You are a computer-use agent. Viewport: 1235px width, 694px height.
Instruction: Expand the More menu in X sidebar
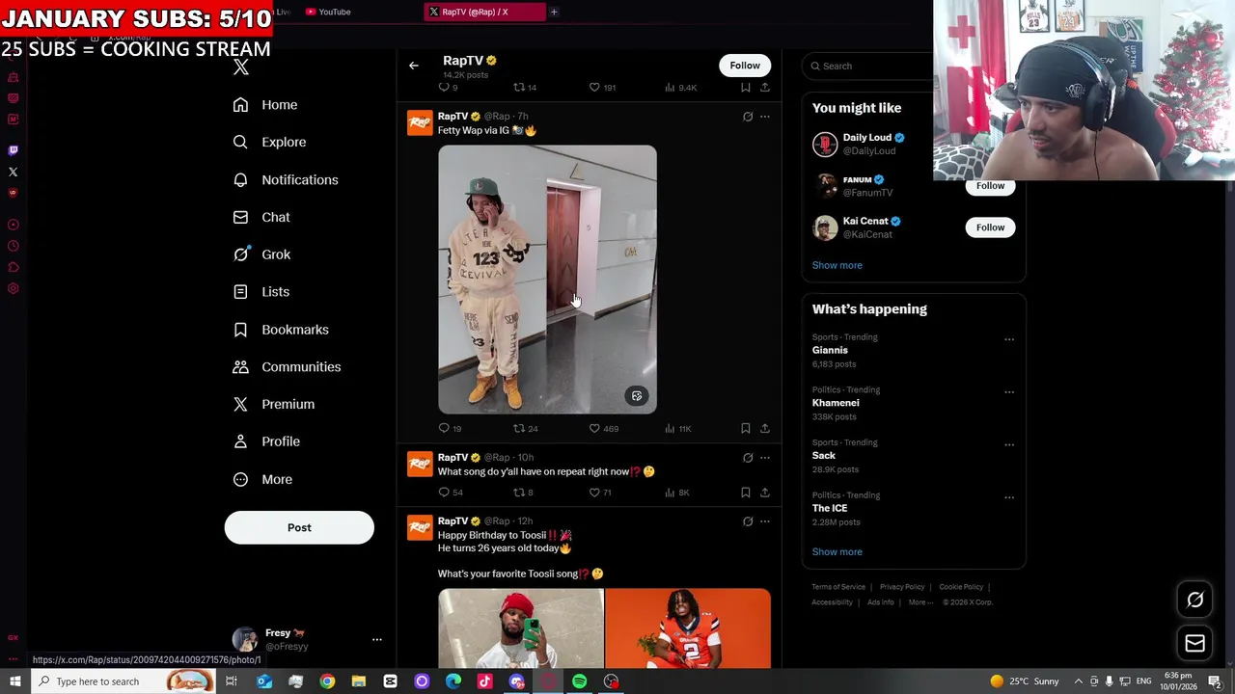(262, 479)
